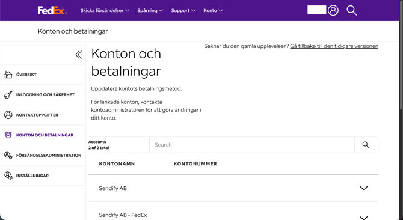The image size is (403, 220).
Task: Click the Konton och betalningar breadcrumb title
Action: (73, 31)
